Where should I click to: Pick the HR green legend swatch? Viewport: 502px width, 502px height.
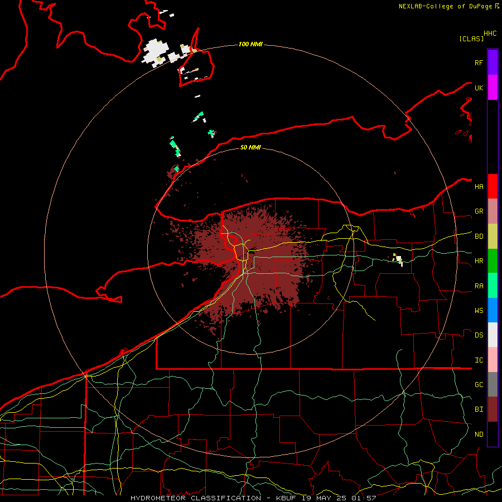[493, 261]
